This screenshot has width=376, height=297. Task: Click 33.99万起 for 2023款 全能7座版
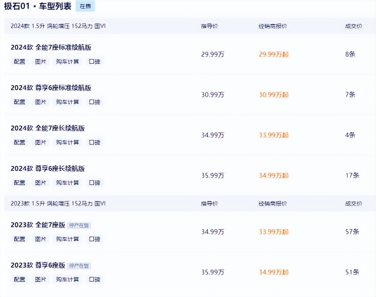coord(274,232)
